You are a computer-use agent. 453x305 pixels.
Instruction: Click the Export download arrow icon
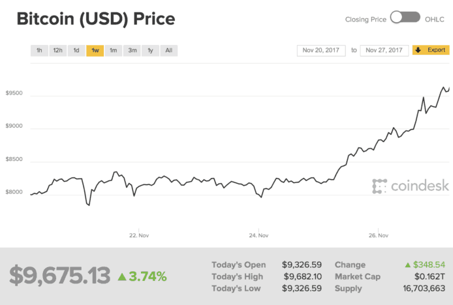pos(418,50)
